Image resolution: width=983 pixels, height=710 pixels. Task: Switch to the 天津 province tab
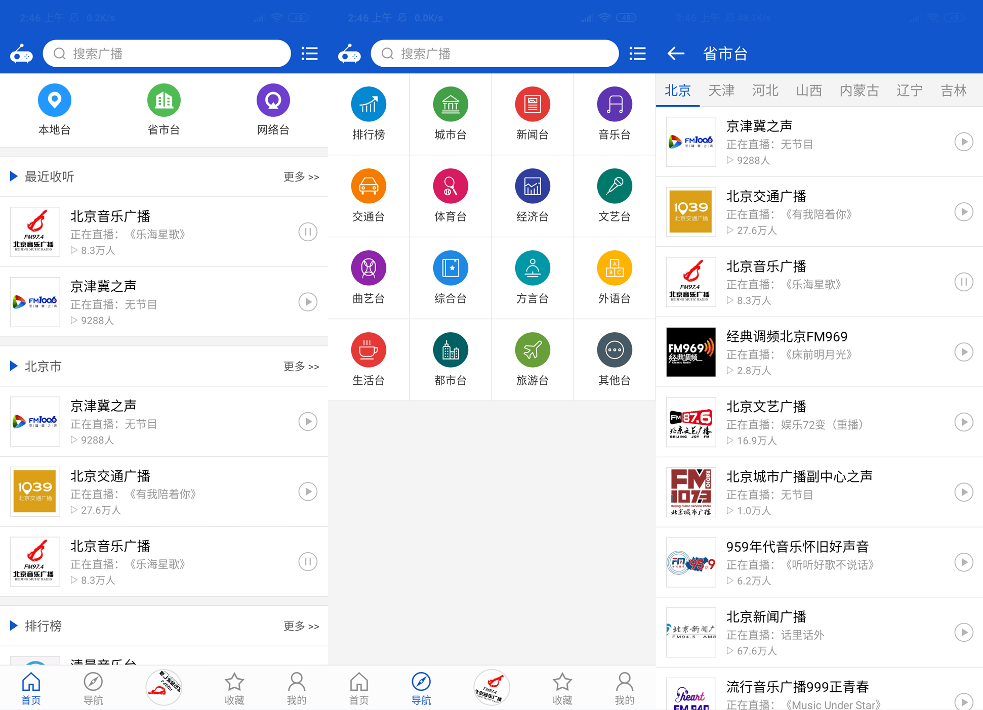click(721, 91)
